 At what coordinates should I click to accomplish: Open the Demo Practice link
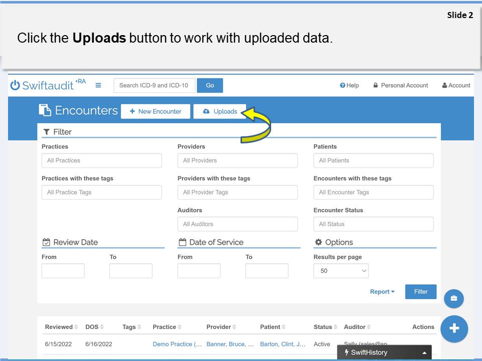(x=177, y=344)
